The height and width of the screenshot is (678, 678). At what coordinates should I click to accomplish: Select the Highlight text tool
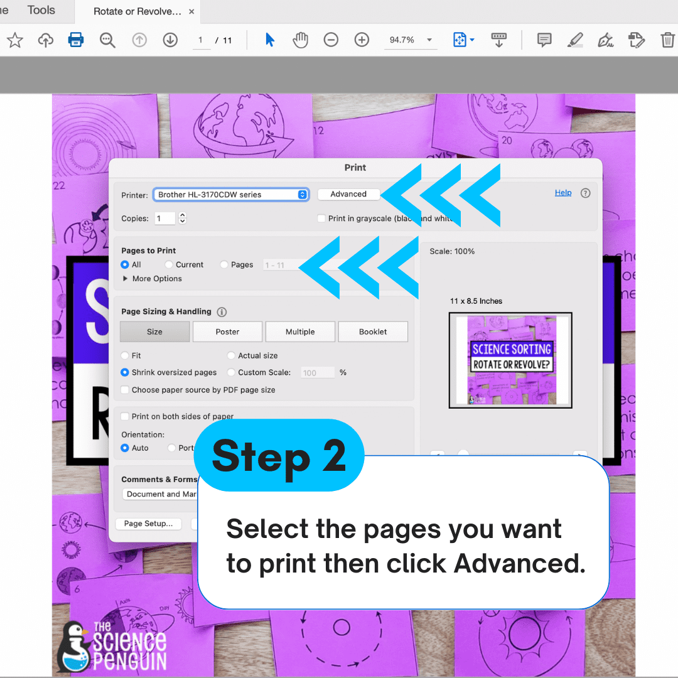coord(574,40)
